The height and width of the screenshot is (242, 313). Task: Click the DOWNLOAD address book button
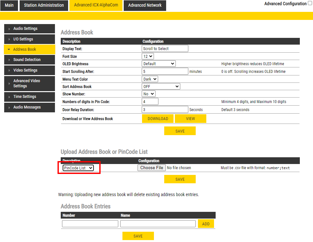[x=158, y=119]
